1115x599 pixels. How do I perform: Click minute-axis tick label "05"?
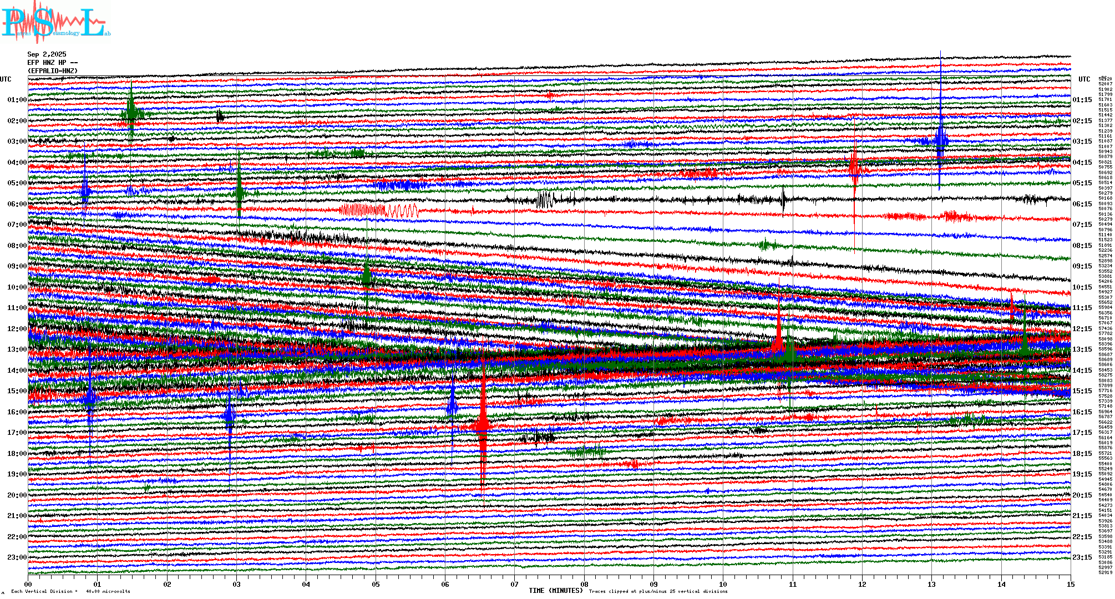(x=376, y=584)
